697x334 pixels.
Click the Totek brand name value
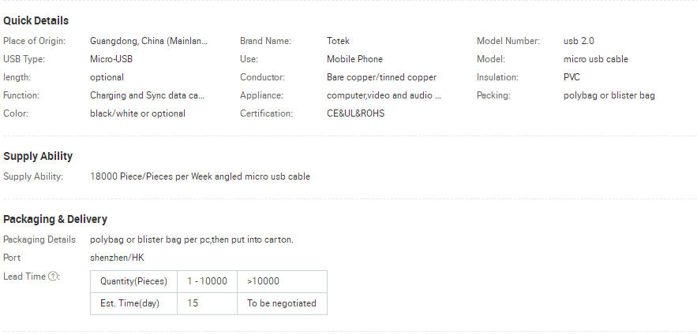click(338, 41)
